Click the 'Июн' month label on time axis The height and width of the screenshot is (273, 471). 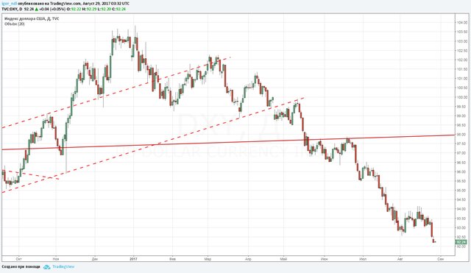click(324, 258)
